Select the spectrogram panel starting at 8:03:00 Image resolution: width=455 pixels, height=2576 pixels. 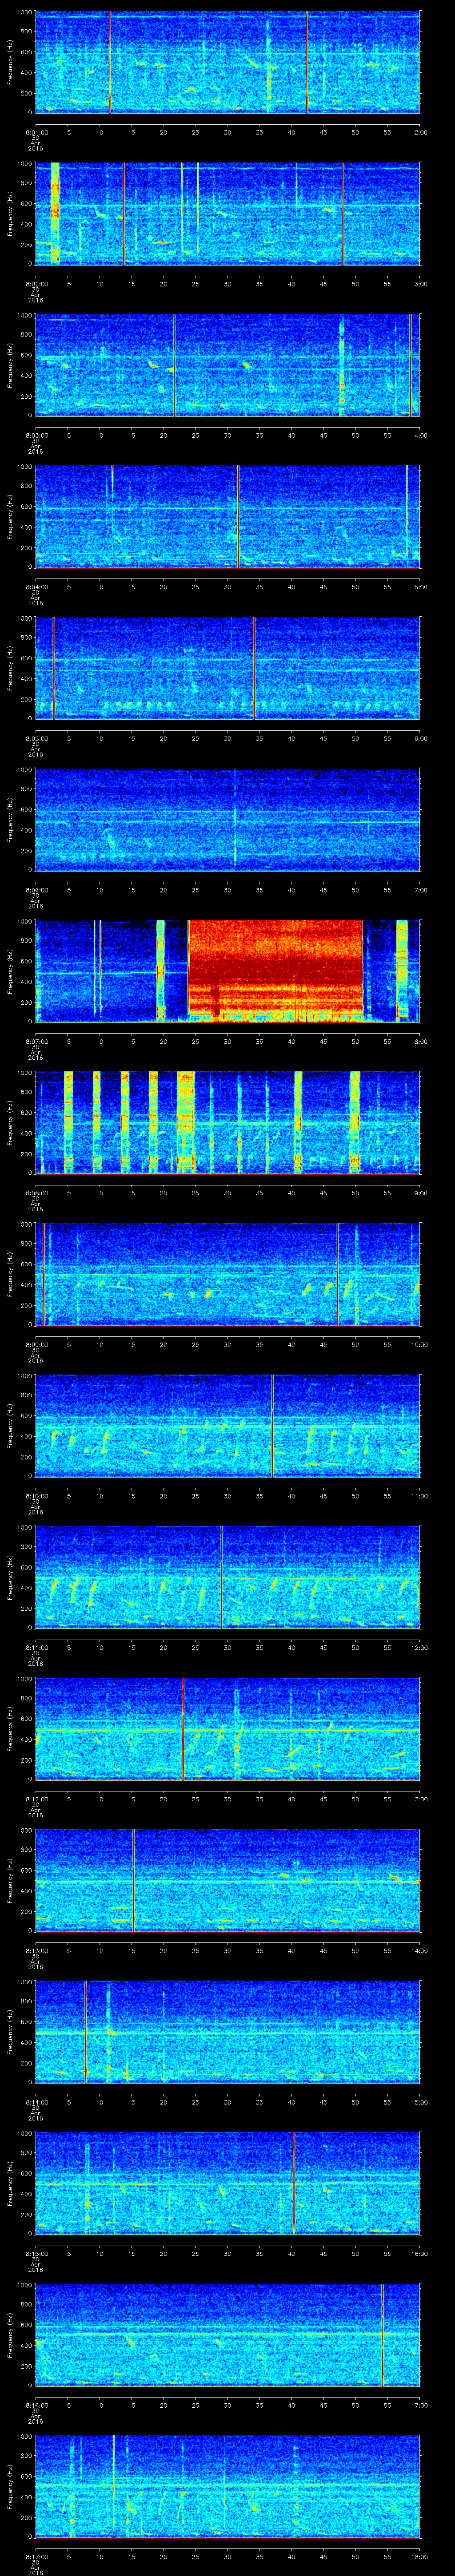click(x=228, y=365)
